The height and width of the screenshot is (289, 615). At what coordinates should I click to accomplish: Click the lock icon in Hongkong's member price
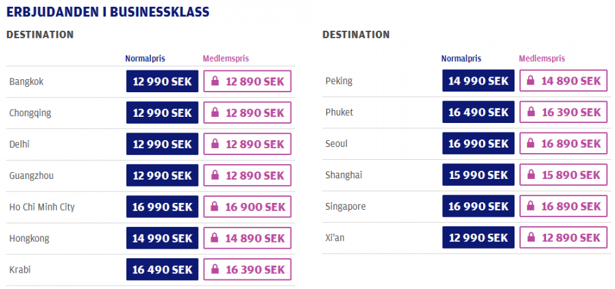click(215, 238)
